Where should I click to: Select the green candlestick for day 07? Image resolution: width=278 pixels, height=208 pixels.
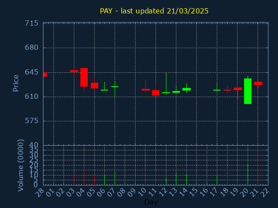point(115,87)
